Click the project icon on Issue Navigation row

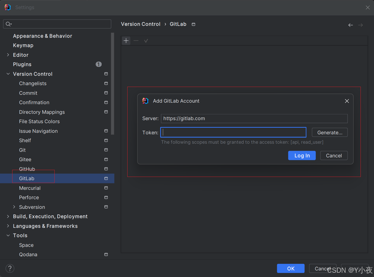click(106, 131)
